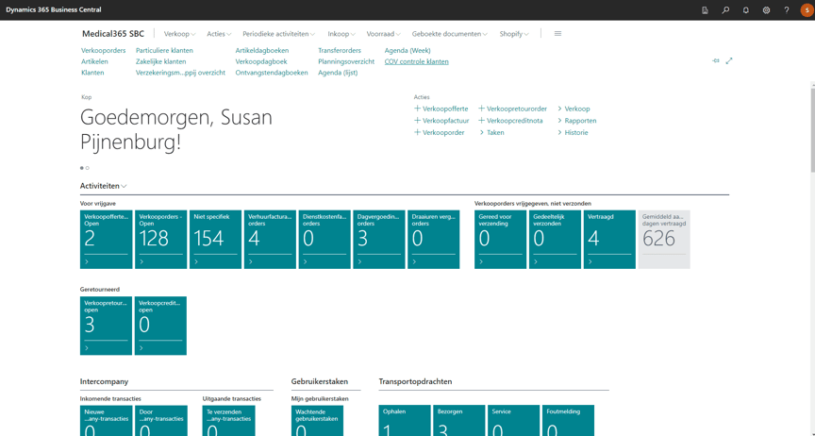Expand the Historie actions group
The width and height of the screenshot is (815, 436).
(x=573, y=133)
